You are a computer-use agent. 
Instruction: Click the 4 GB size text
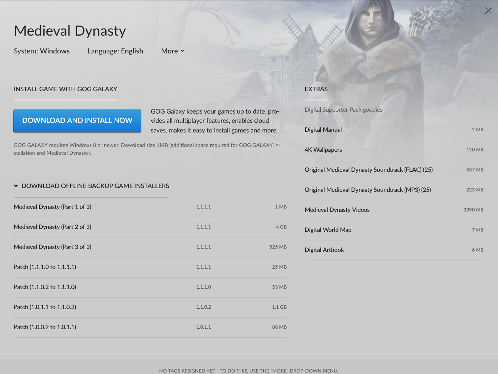point(281,227)
